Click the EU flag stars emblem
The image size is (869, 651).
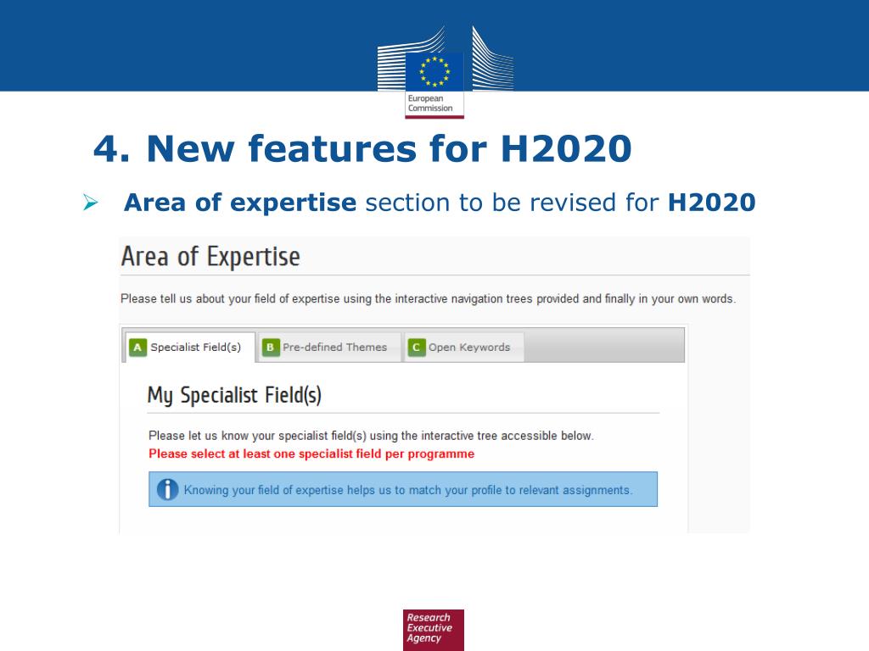(x=434, y=72)
